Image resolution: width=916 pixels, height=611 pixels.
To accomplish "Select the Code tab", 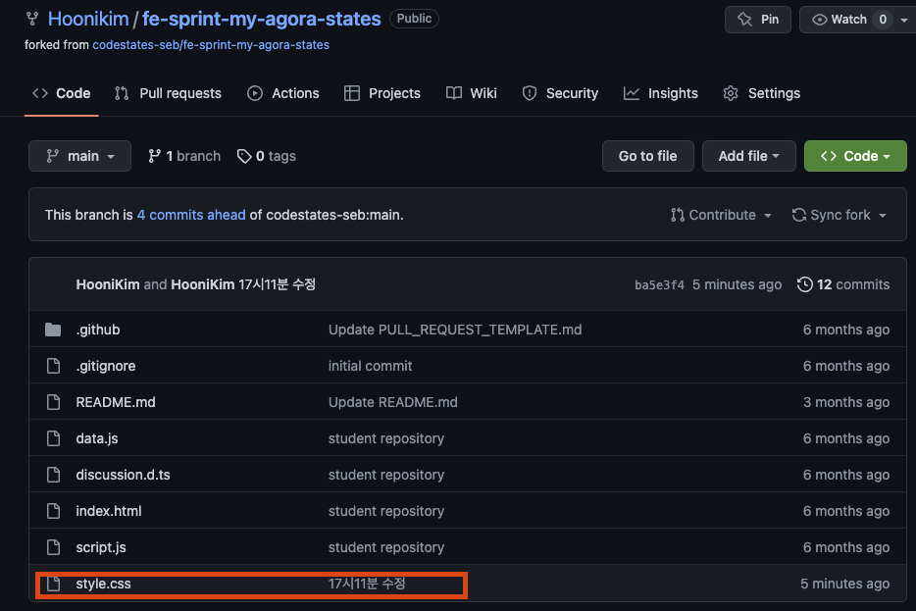I will tap(62, 93).
